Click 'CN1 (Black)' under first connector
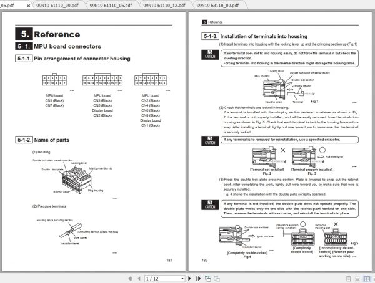The height and width of the screenshot is (283, 375). pyautogui.click(x=54, y=100)
